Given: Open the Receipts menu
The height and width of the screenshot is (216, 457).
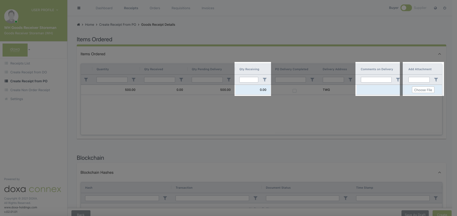Looking at the screenshot, I should pos(131,8).
